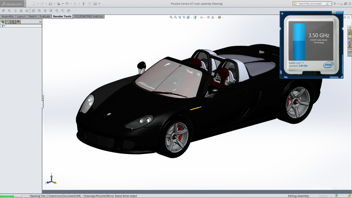
Task: Click the Custom units status bar label
Action: 323,196
